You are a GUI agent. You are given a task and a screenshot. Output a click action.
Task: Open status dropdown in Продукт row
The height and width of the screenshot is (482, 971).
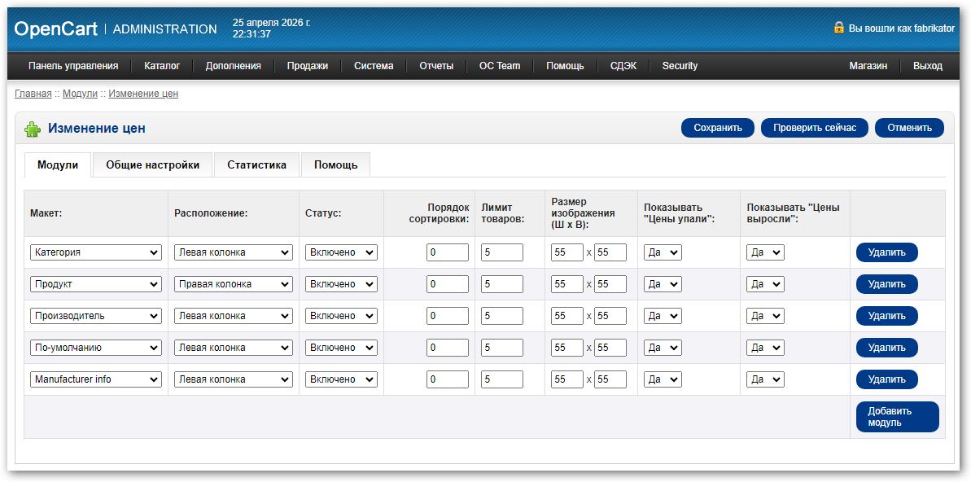(341, 284)
